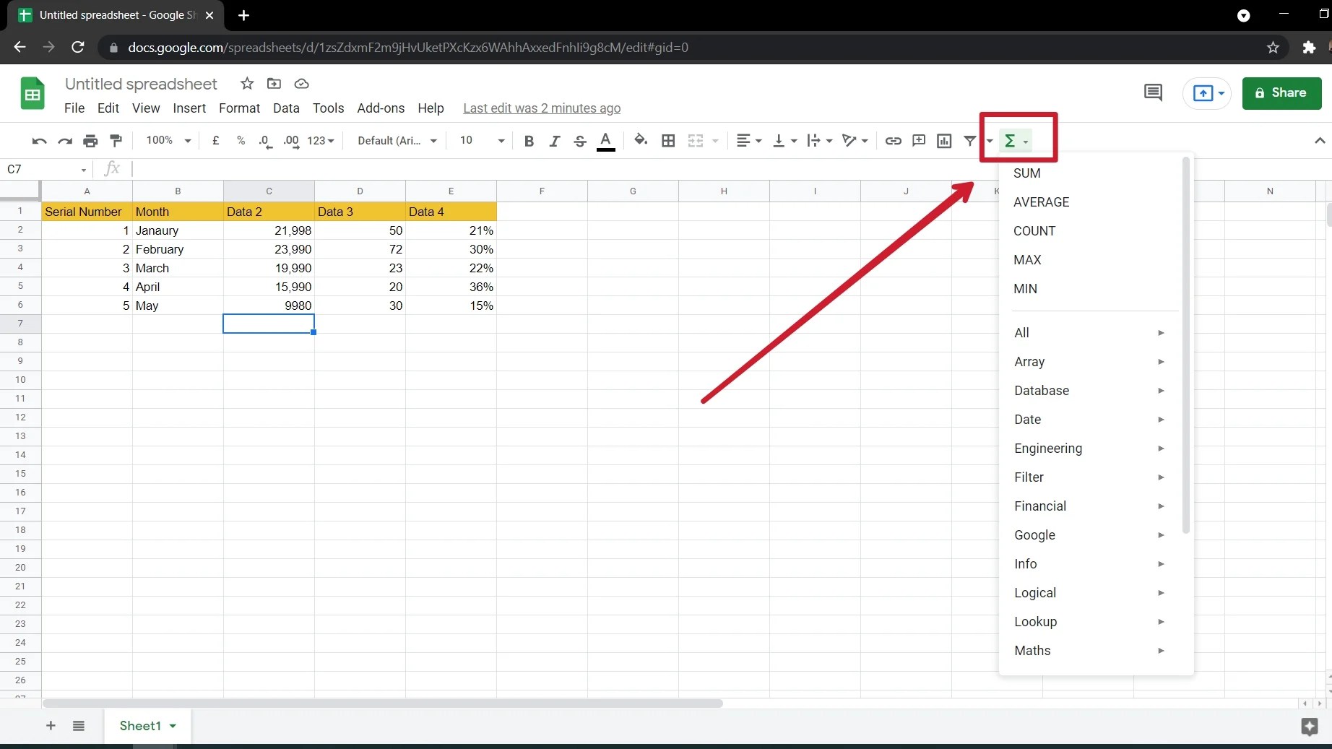Screen dimensions: 1332x749
Task: Open the Print icon
Action: 90,141
